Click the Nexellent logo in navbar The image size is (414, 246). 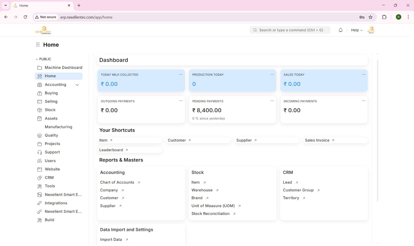[43, 30]
